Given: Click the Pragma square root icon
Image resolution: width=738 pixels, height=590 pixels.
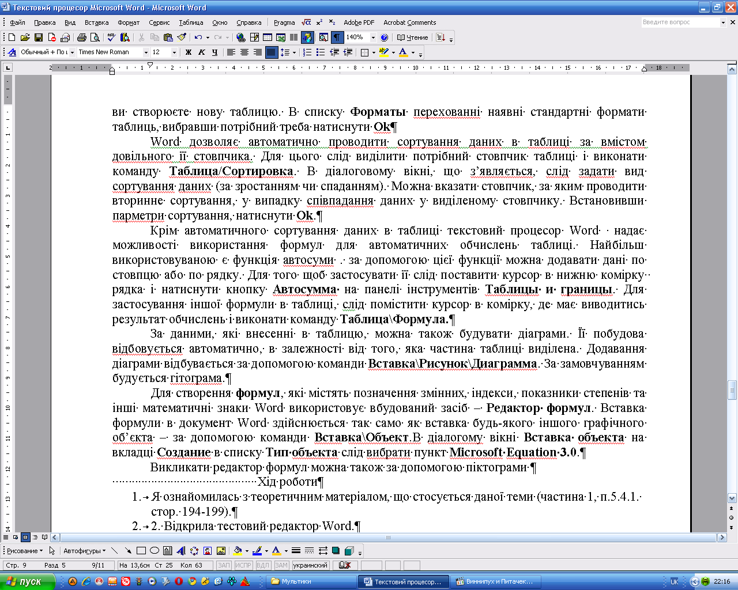Looking at the screenshot, I should [x=306, y=22].
